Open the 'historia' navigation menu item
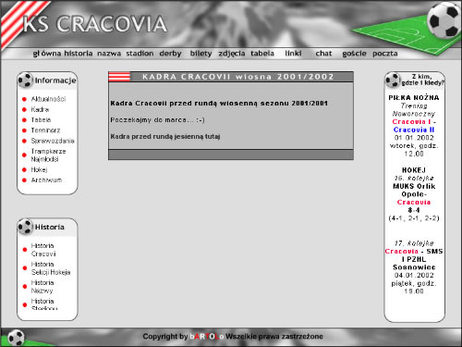 (79, 54)
